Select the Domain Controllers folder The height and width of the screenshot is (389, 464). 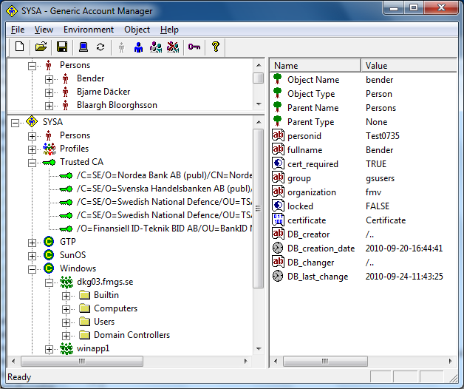(x=132, y=335)
